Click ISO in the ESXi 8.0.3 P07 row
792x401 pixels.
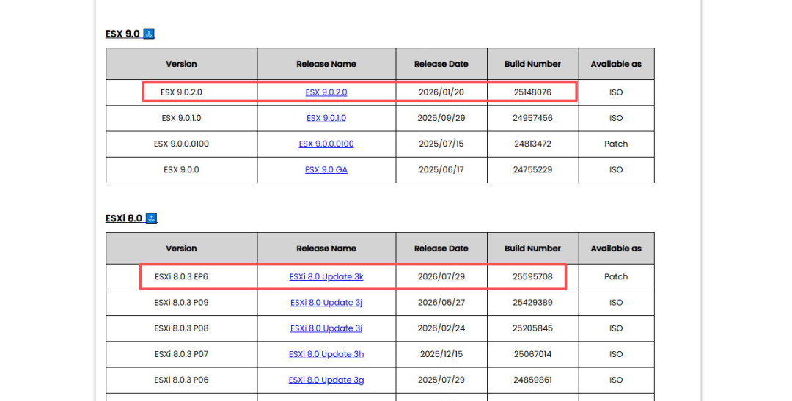click(616, 354)
